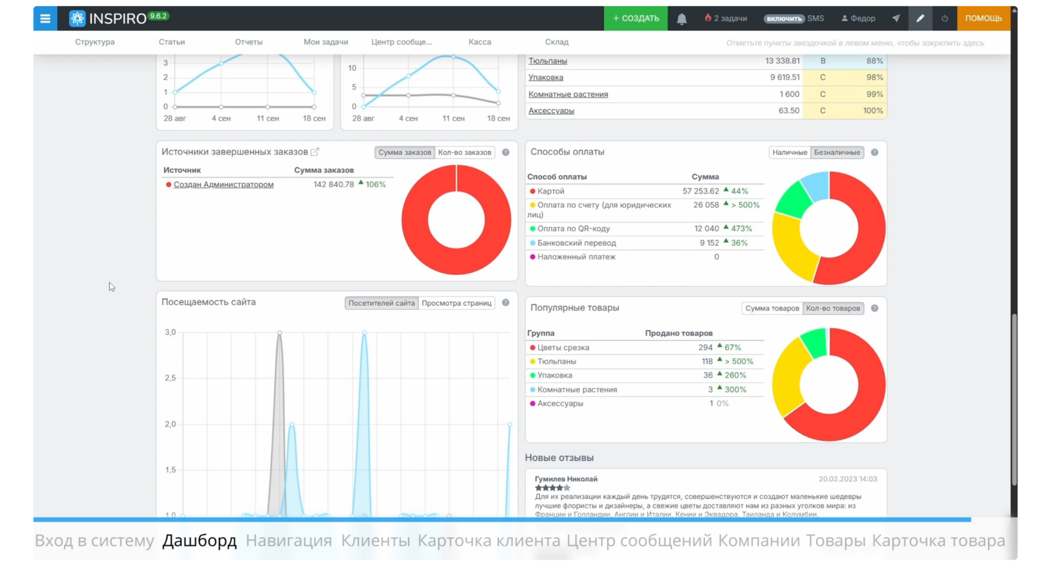
Task: Show help for Популярные товары widget
Action: [x=875, y=308]
